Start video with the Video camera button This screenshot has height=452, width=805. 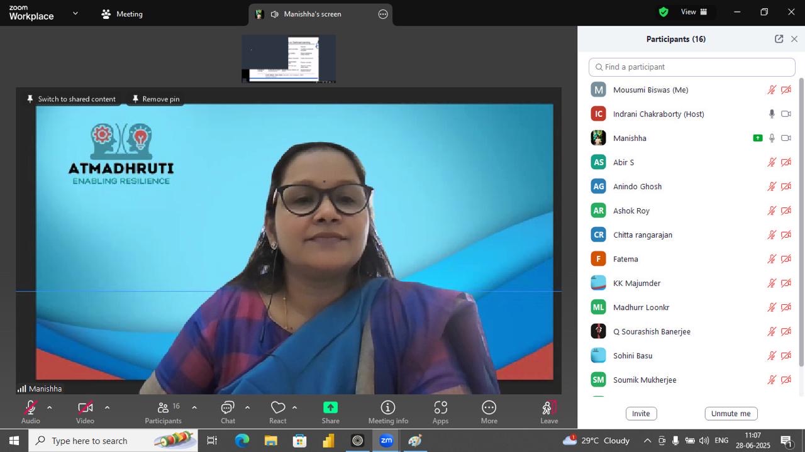tap(85, 412)
